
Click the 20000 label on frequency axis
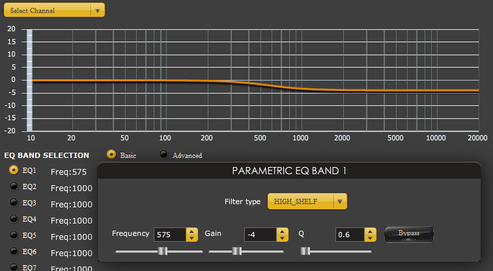click(477, 138)
